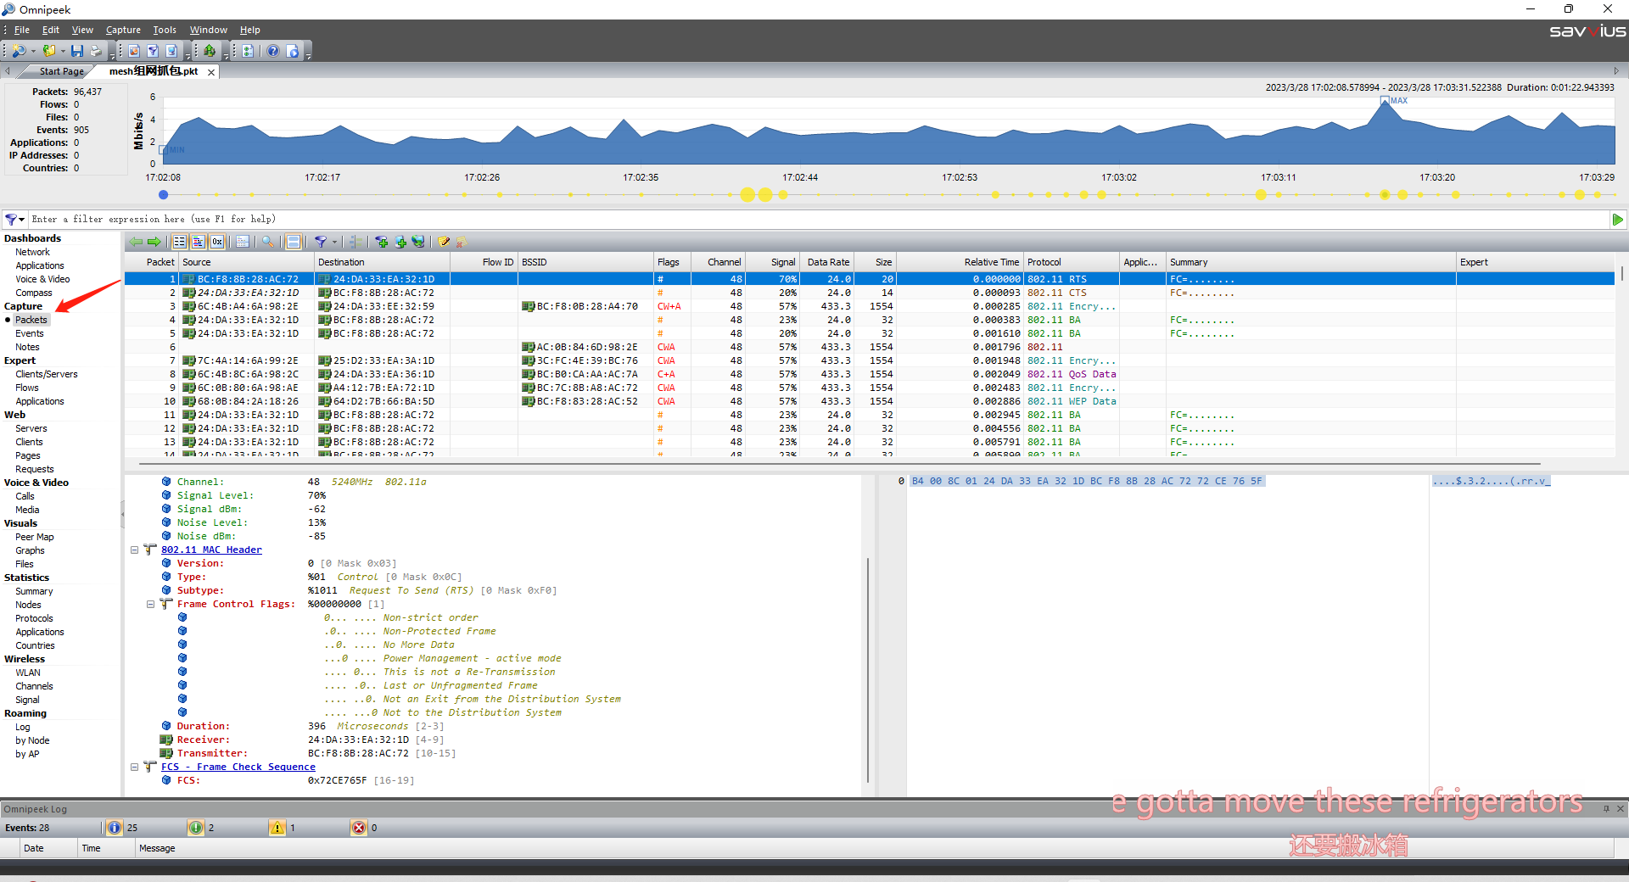Click the globe resolve names icon
Image resolution: width=1629 pixels, height=882 pixels.
point(418,242)
